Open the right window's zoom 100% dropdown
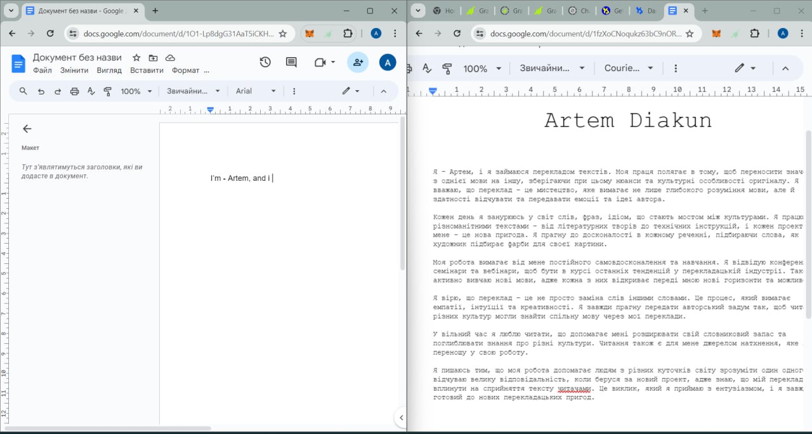This screenshot has width=812, height=434. [x=482, y=69]
